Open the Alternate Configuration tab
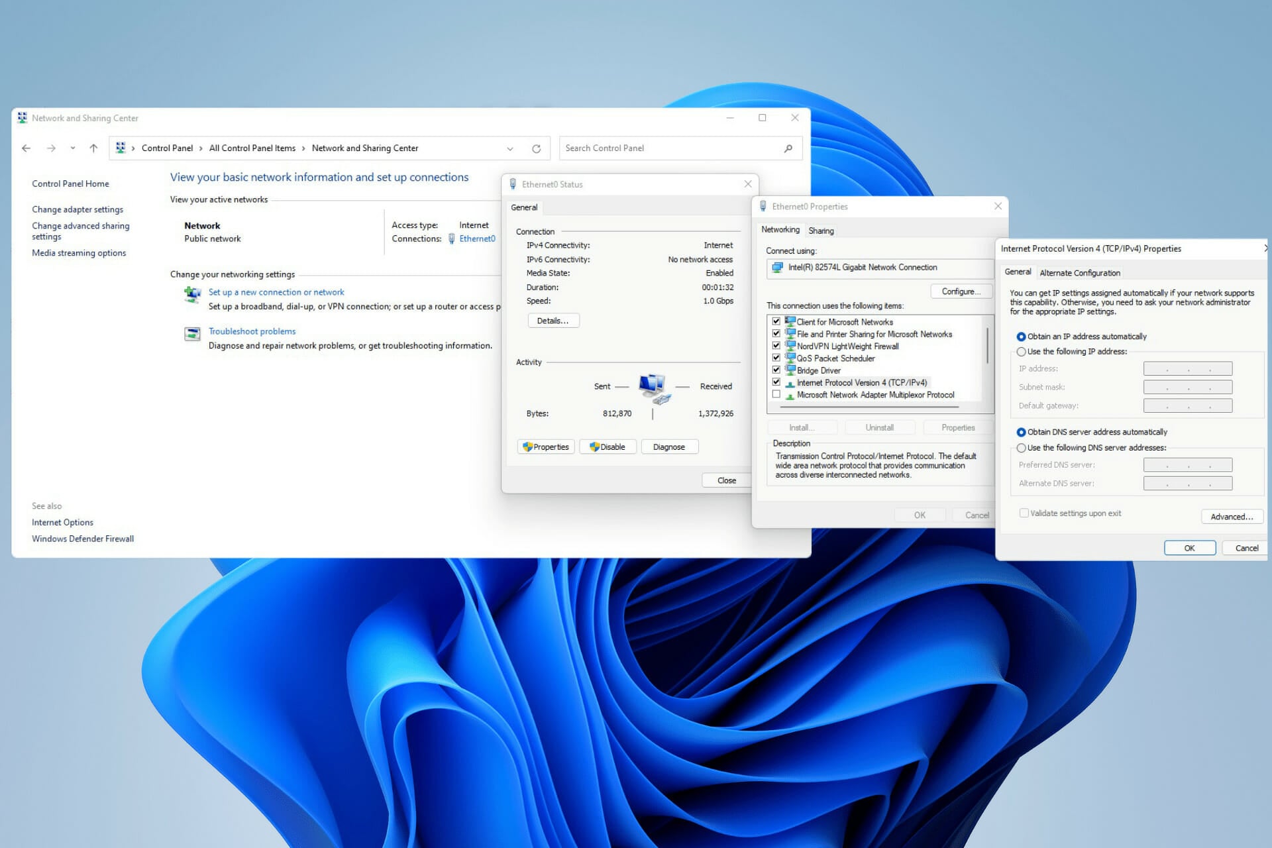This screenshot has width=1272, height=848. (x=1079, y=272)
